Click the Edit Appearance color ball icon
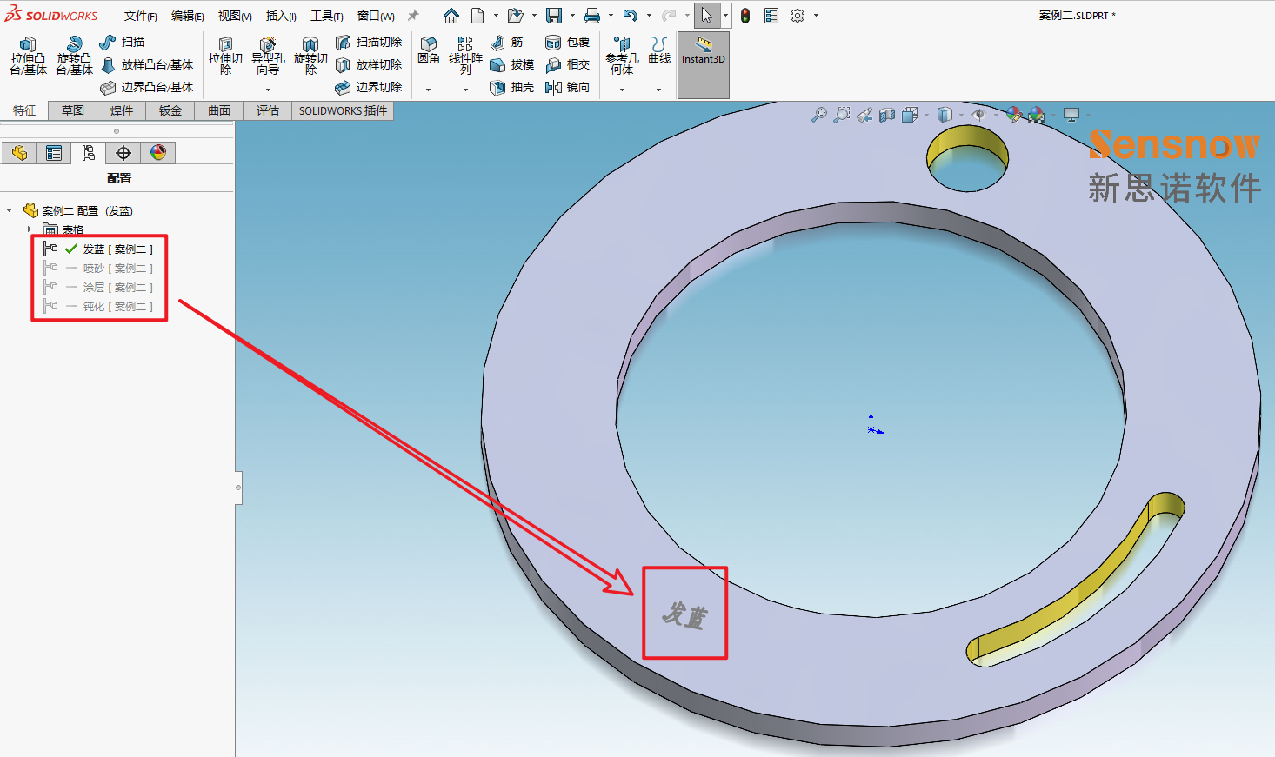This screenshot has width=1275, height=757. [x=1013, y=115]
